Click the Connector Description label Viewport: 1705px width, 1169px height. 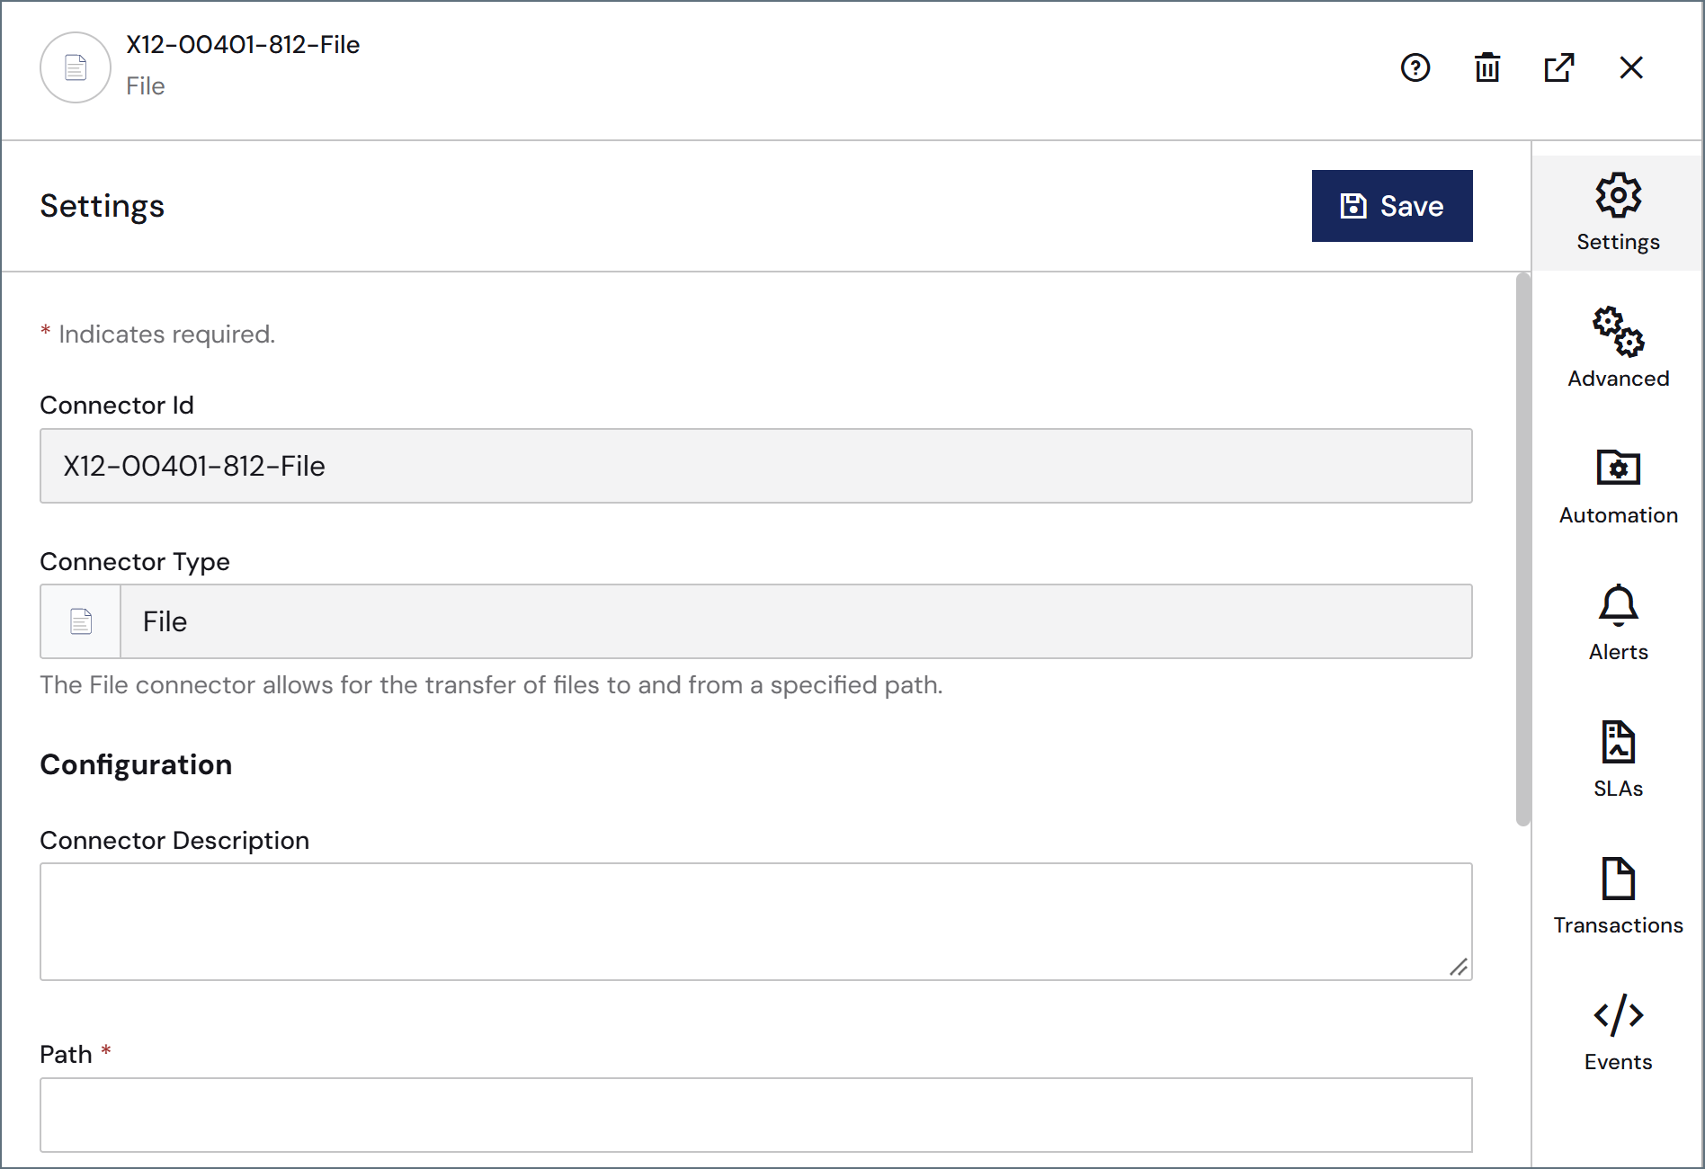point(174,840)
